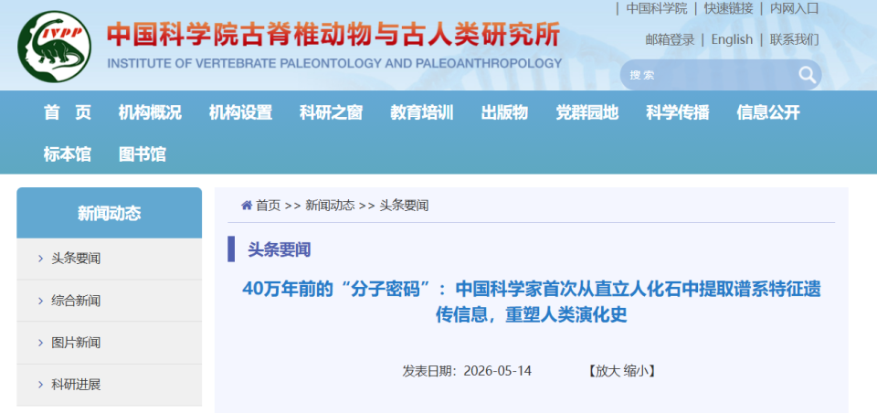Click 首页 text in breadcrumb

(x=268, y=206)
